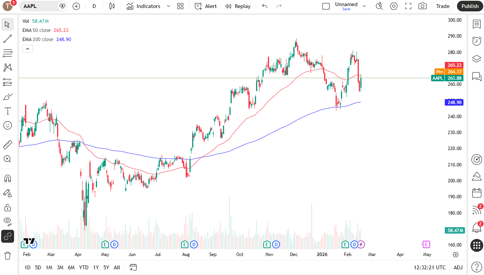This screenshot has height=275, width=484.
Task: Collapse the indicator legend arrow
Action: pos(28,49)
